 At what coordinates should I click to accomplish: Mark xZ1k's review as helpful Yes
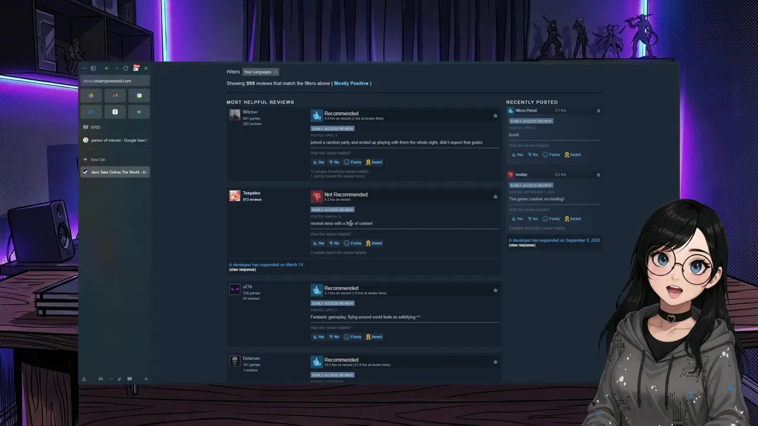pos(319,337)
